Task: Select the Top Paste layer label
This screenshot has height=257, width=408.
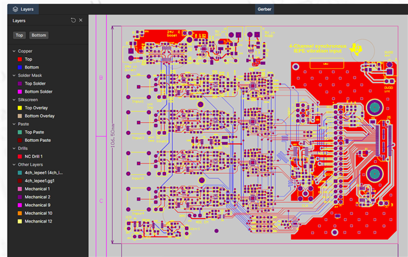Action: click(x=34, y=132)
